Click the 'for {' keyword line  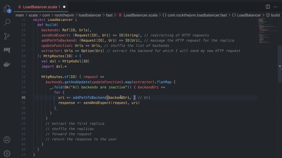(59, 93)
